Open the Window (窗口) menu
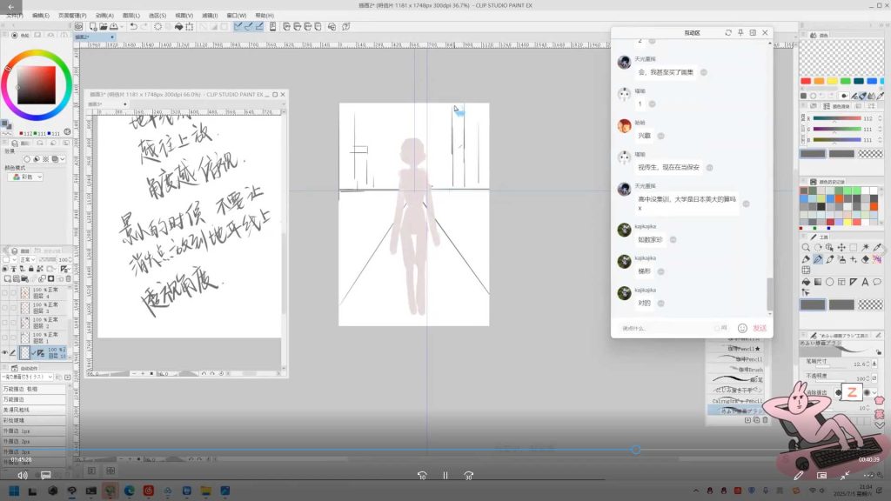This screenshot has height=501, width=891. 235,15
